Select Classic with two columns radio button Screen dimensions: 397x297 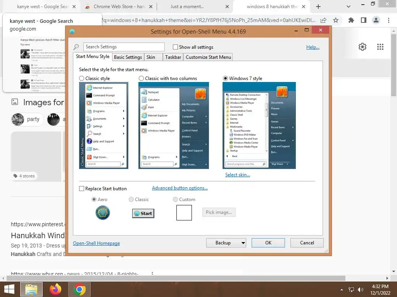[141, 79]
